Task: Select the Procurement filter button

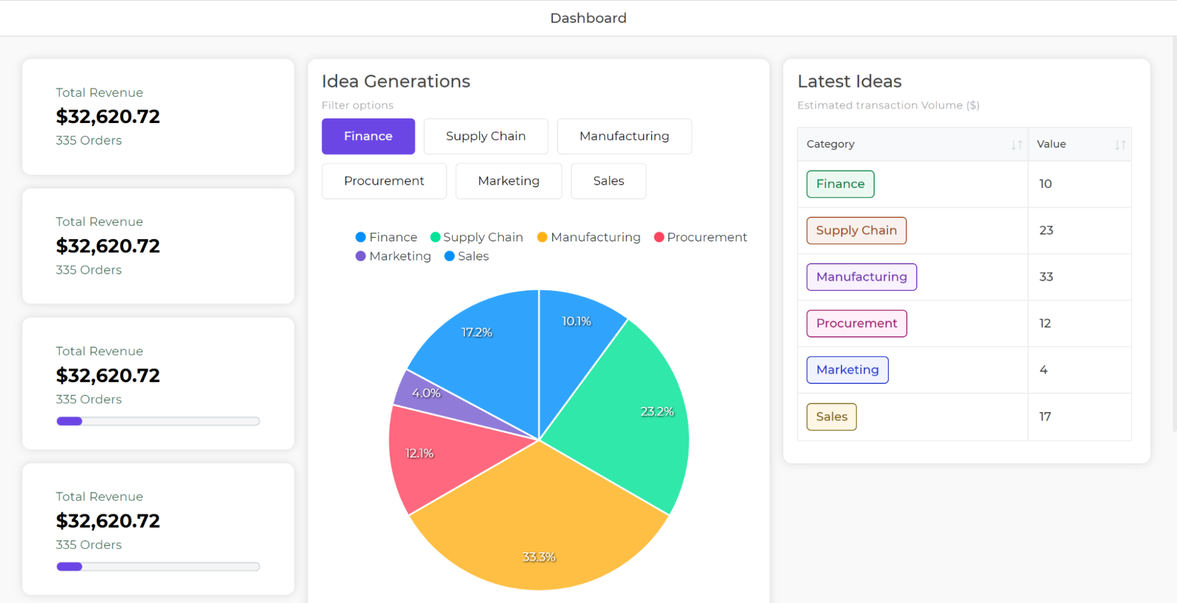Action: tap(384, 181)
